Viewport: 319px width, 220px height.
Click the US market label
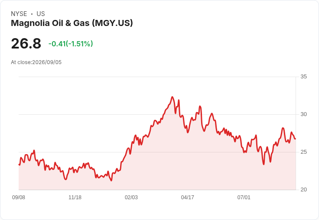point(41,14)
